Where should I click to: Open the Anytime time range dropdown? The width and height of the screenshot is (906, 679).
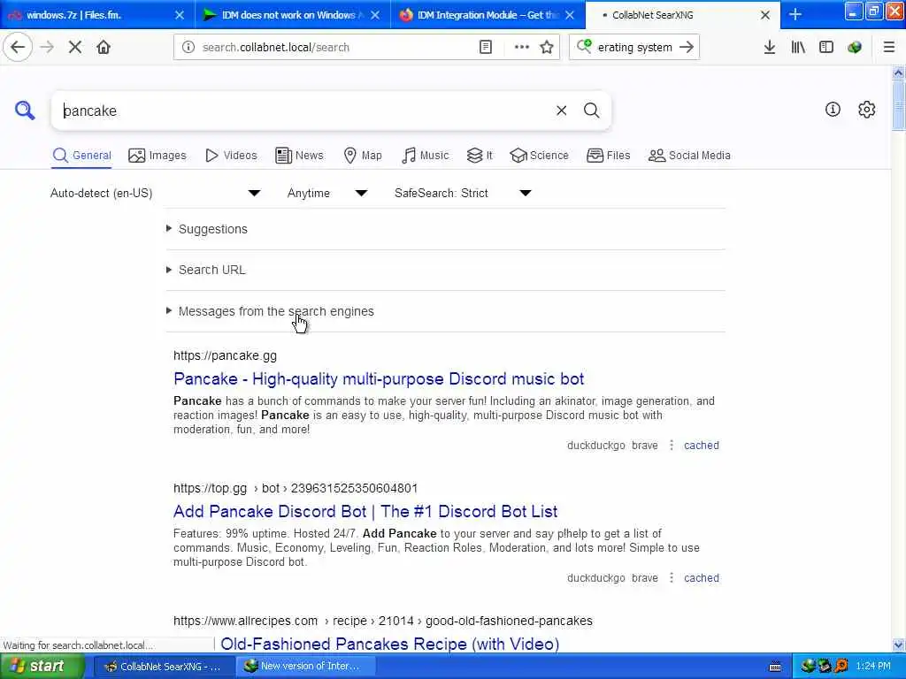pos(327,193)
